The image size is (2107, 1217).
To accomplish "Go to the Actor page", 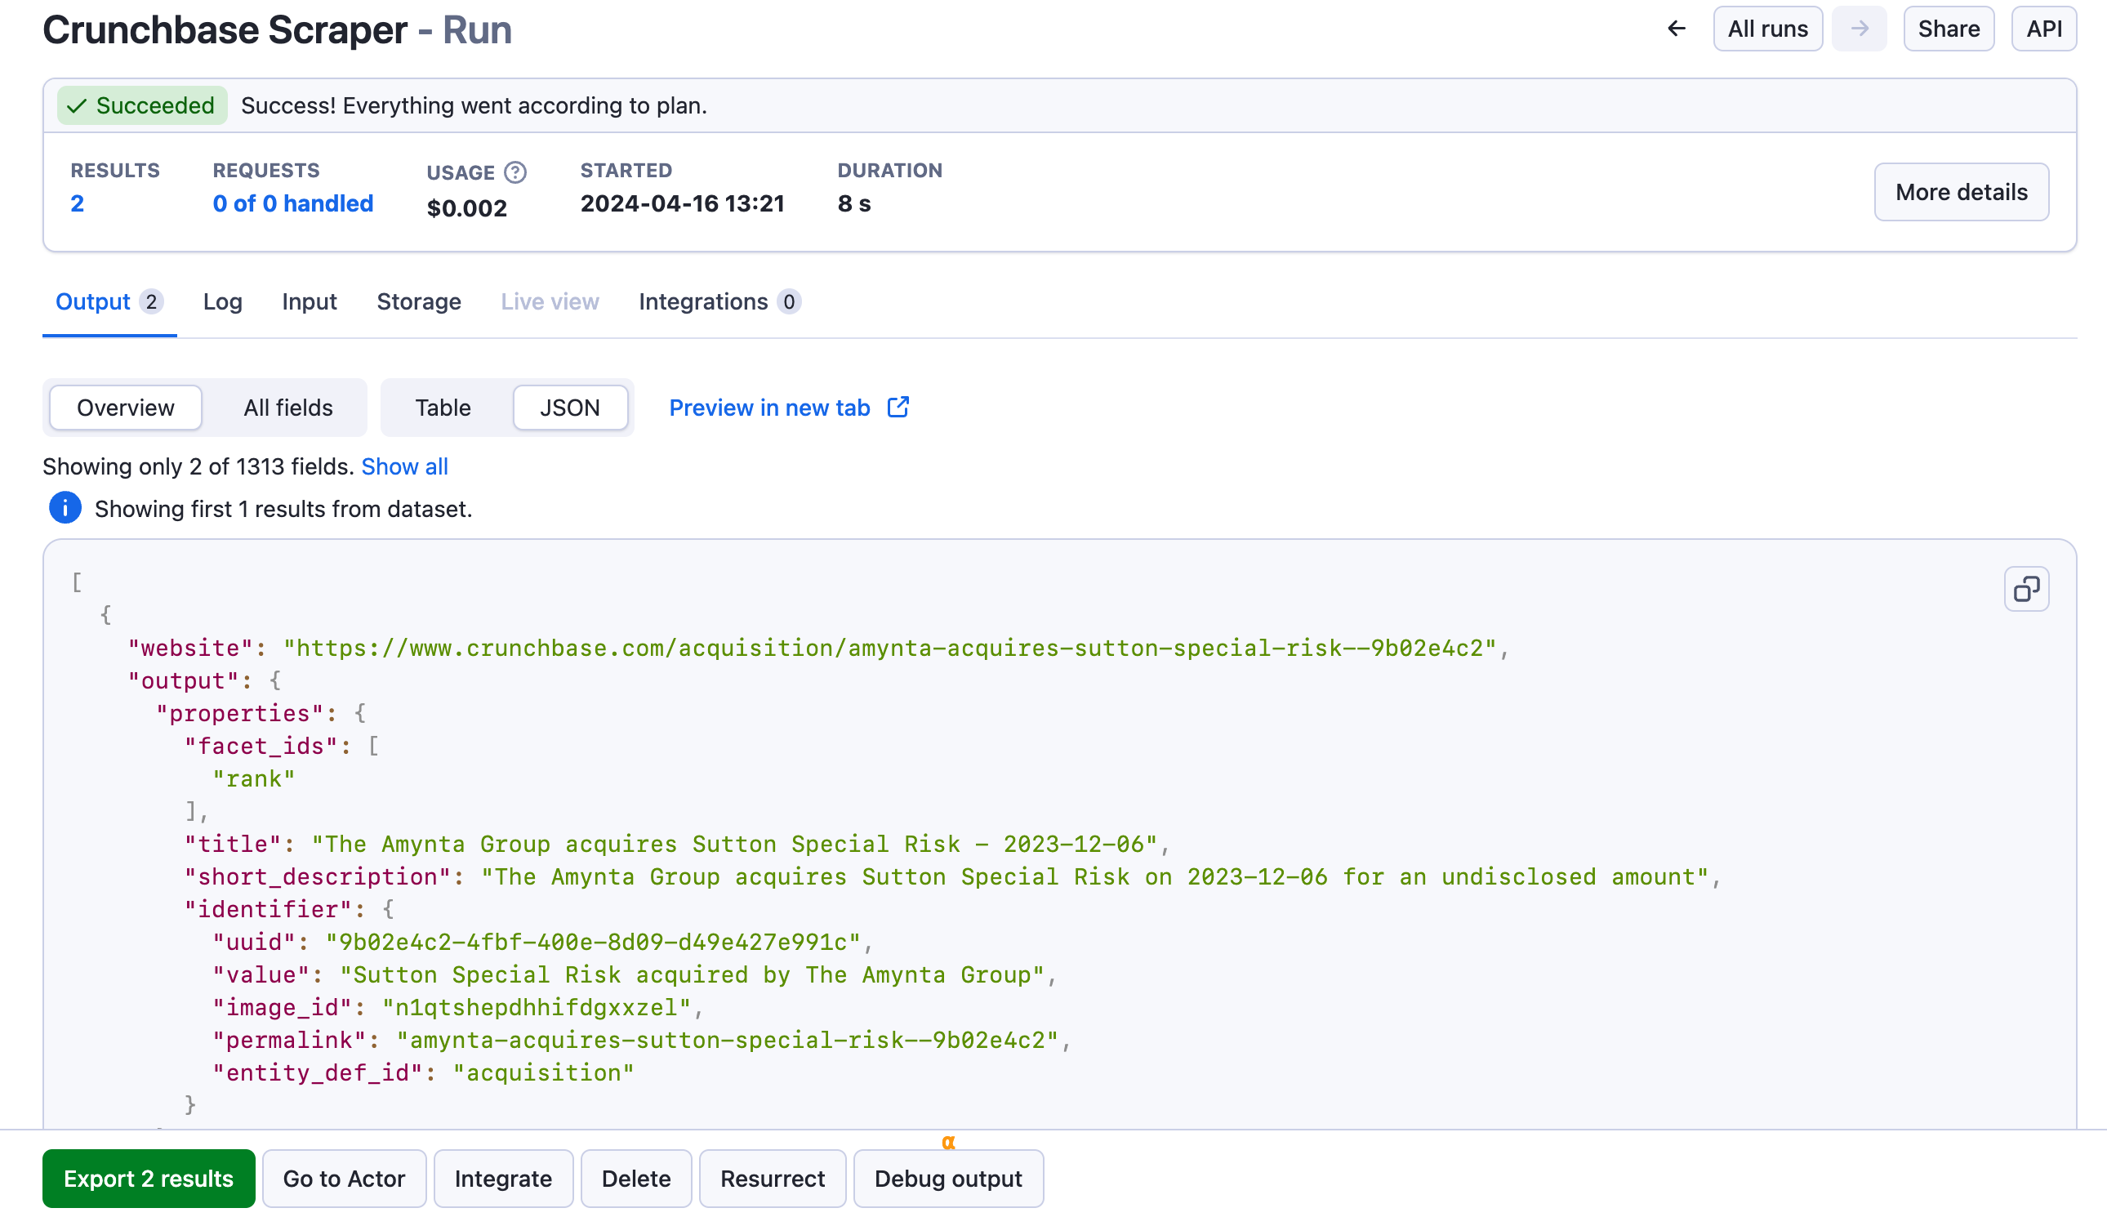I will coord(344,1179).
